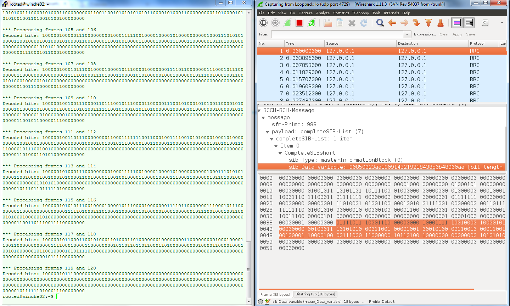
Task: Open the View menu
Action: [x=282, y=13]
